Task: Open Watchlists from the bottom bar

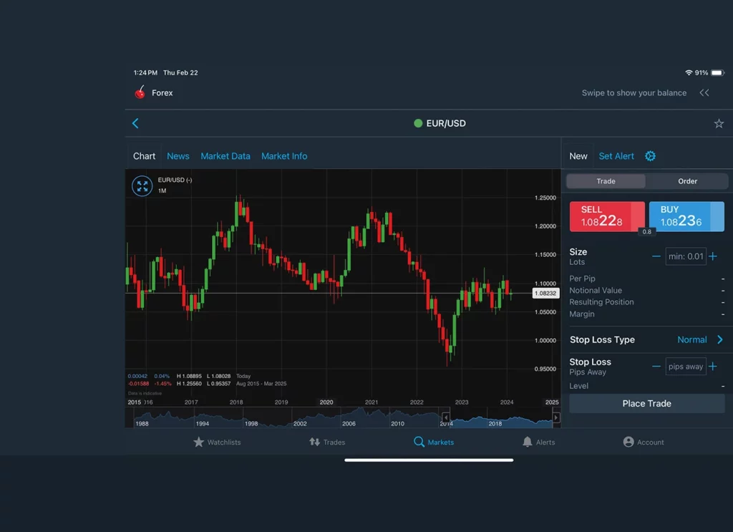Action: pyautogui.click(x=217, y=442)
